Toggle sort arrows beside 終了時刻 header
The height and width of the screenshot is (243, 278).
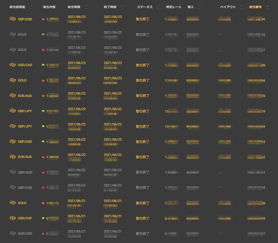pos(122,7)
